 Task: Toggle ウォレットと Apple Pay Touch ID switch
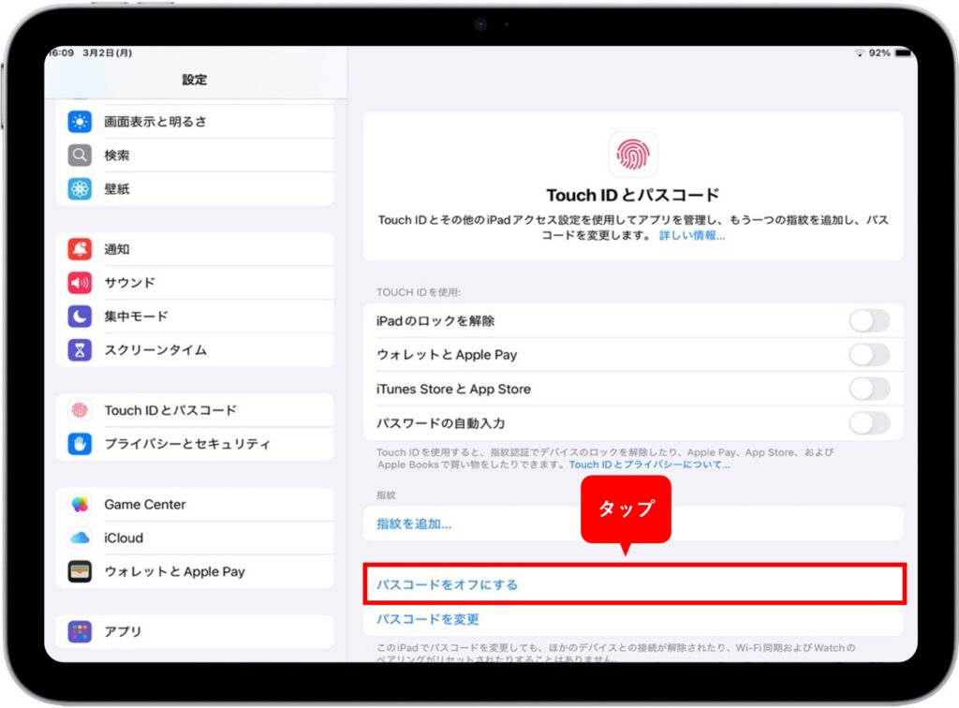[868, 355]
